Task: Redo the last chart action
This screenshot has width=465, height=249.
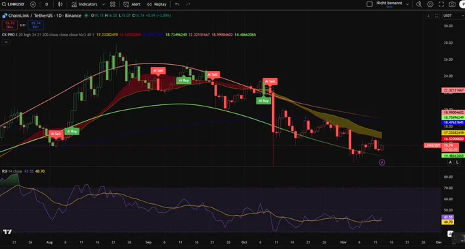Action: click(x=188, y=4)
